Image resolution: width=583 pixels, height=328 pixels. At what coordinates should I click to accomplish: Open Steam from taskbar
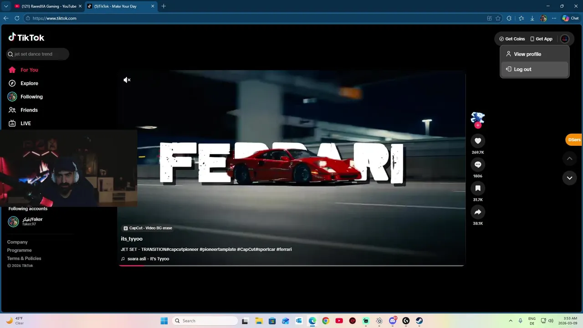pos(419,321)
